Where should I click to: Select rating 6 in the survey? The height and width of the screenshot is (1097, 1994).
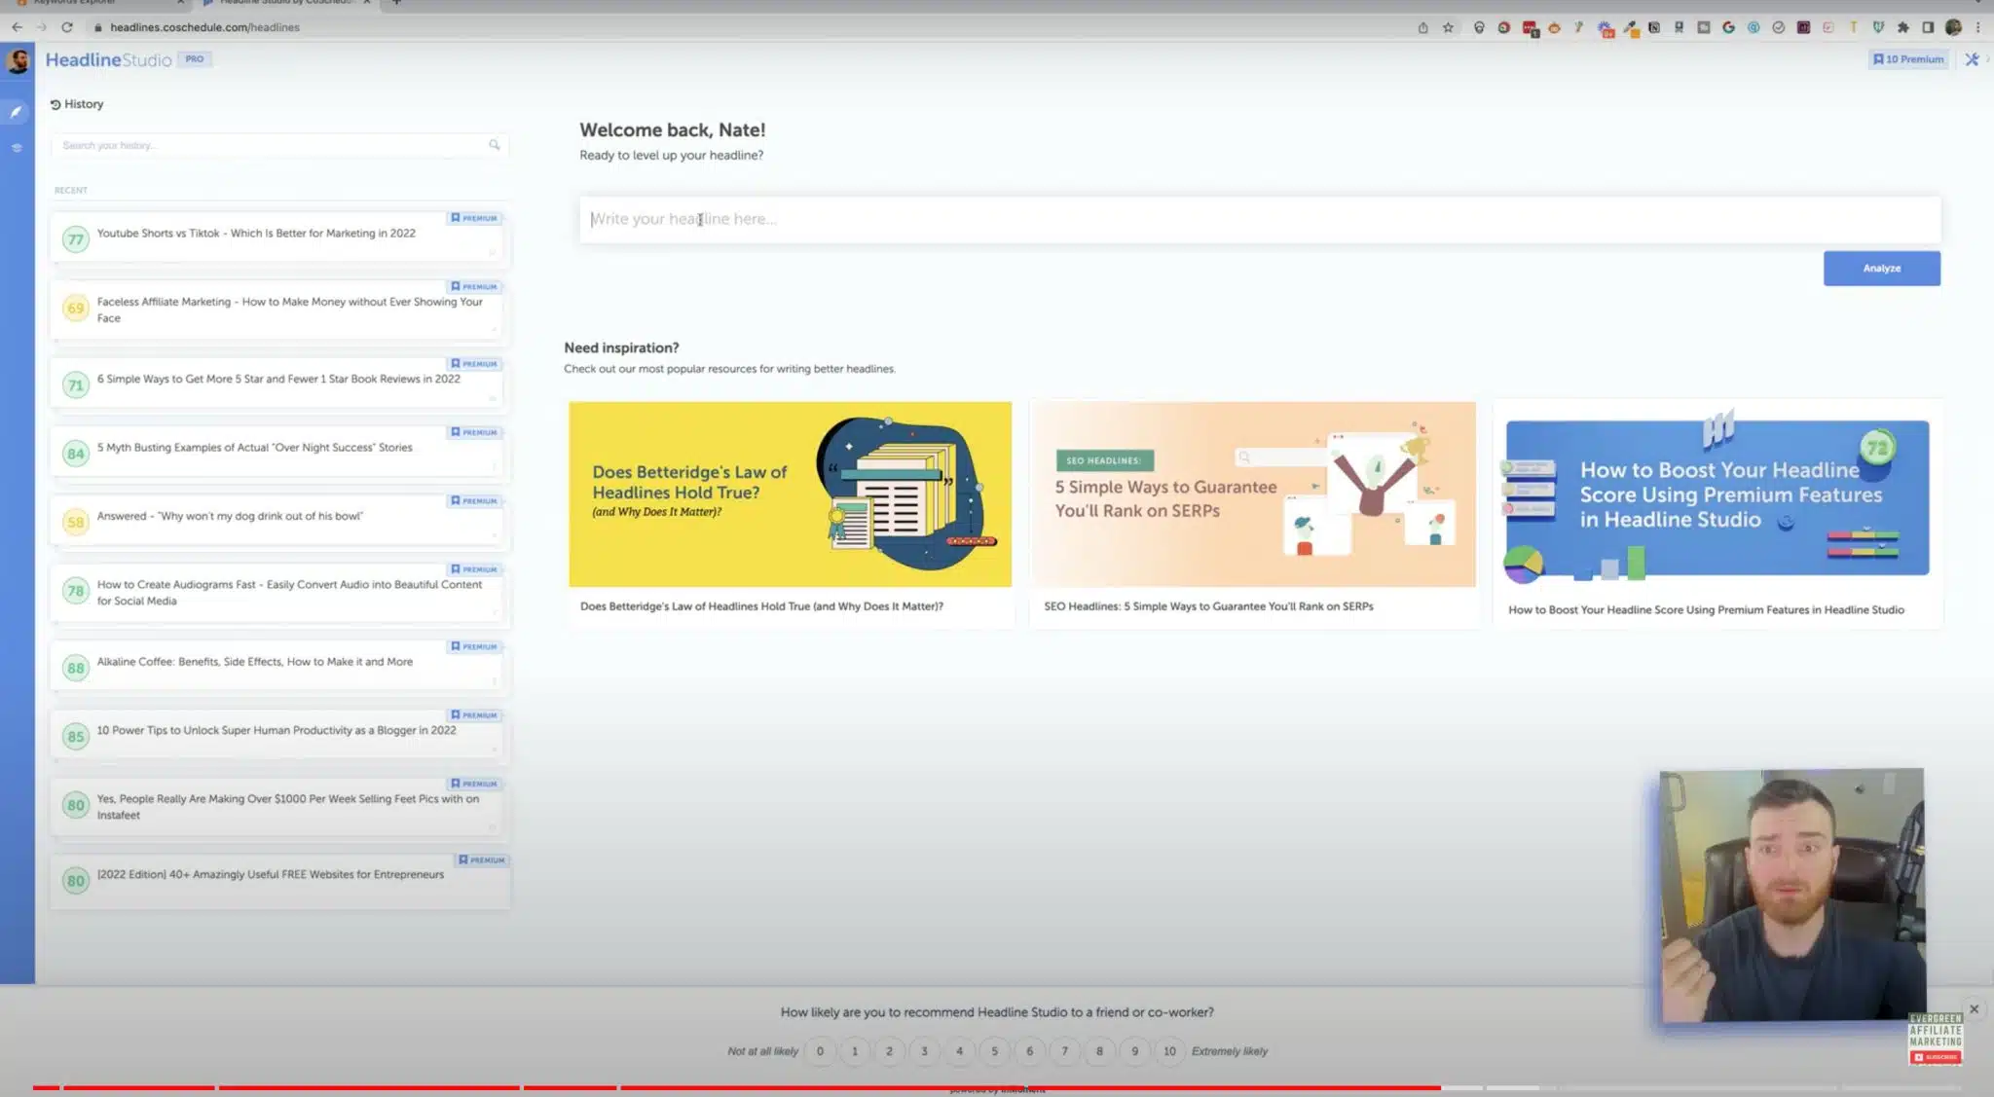1029,1051
